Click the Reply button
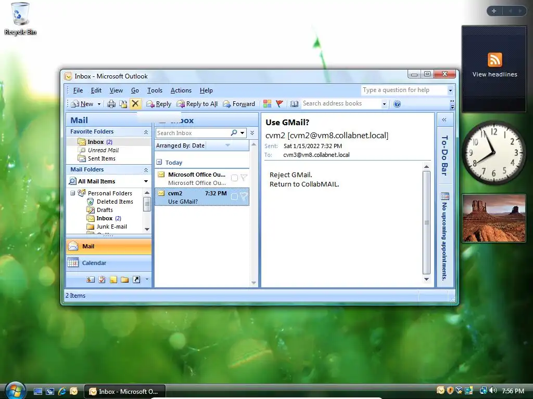 158,104
